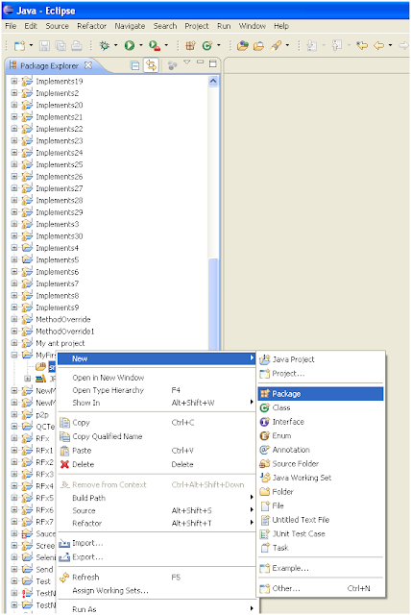This screenshot has width=411, height=615.
Task: Click the Save toolbar icon
Action: pos(44,46)
